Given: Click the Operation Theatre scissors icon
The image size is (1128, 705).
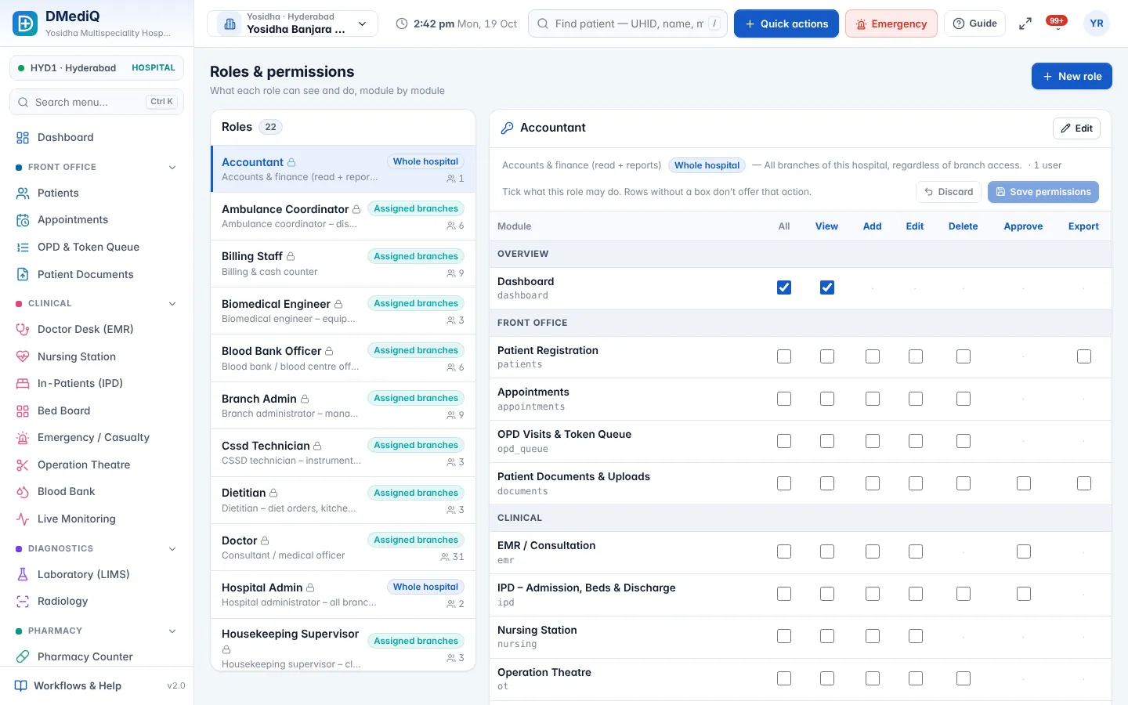Looking at the screenshot, I should (x=23, y=465).
